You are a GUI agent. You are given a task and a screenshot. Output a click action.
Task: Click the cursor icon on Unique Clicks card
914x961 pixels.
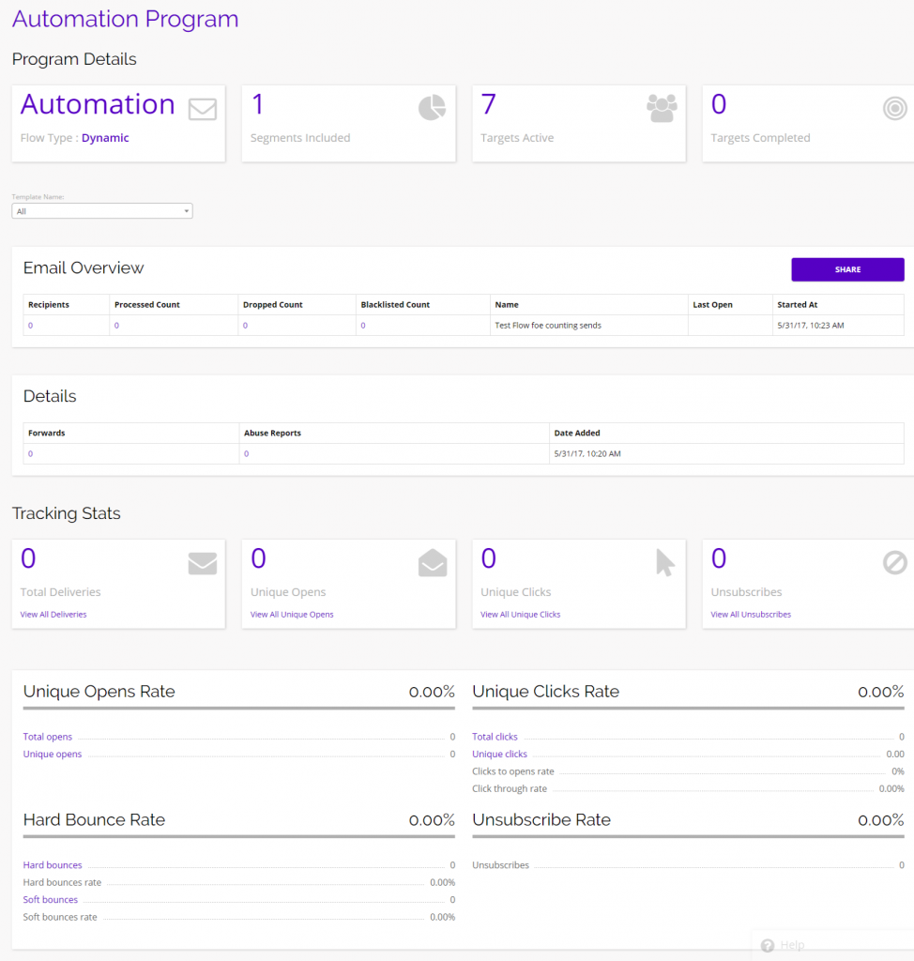pos(664,563)
